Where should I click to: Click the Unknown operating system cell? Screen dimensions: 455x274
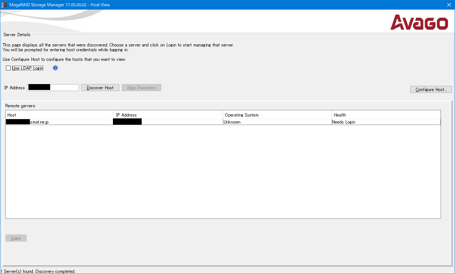tap(278, 122)
